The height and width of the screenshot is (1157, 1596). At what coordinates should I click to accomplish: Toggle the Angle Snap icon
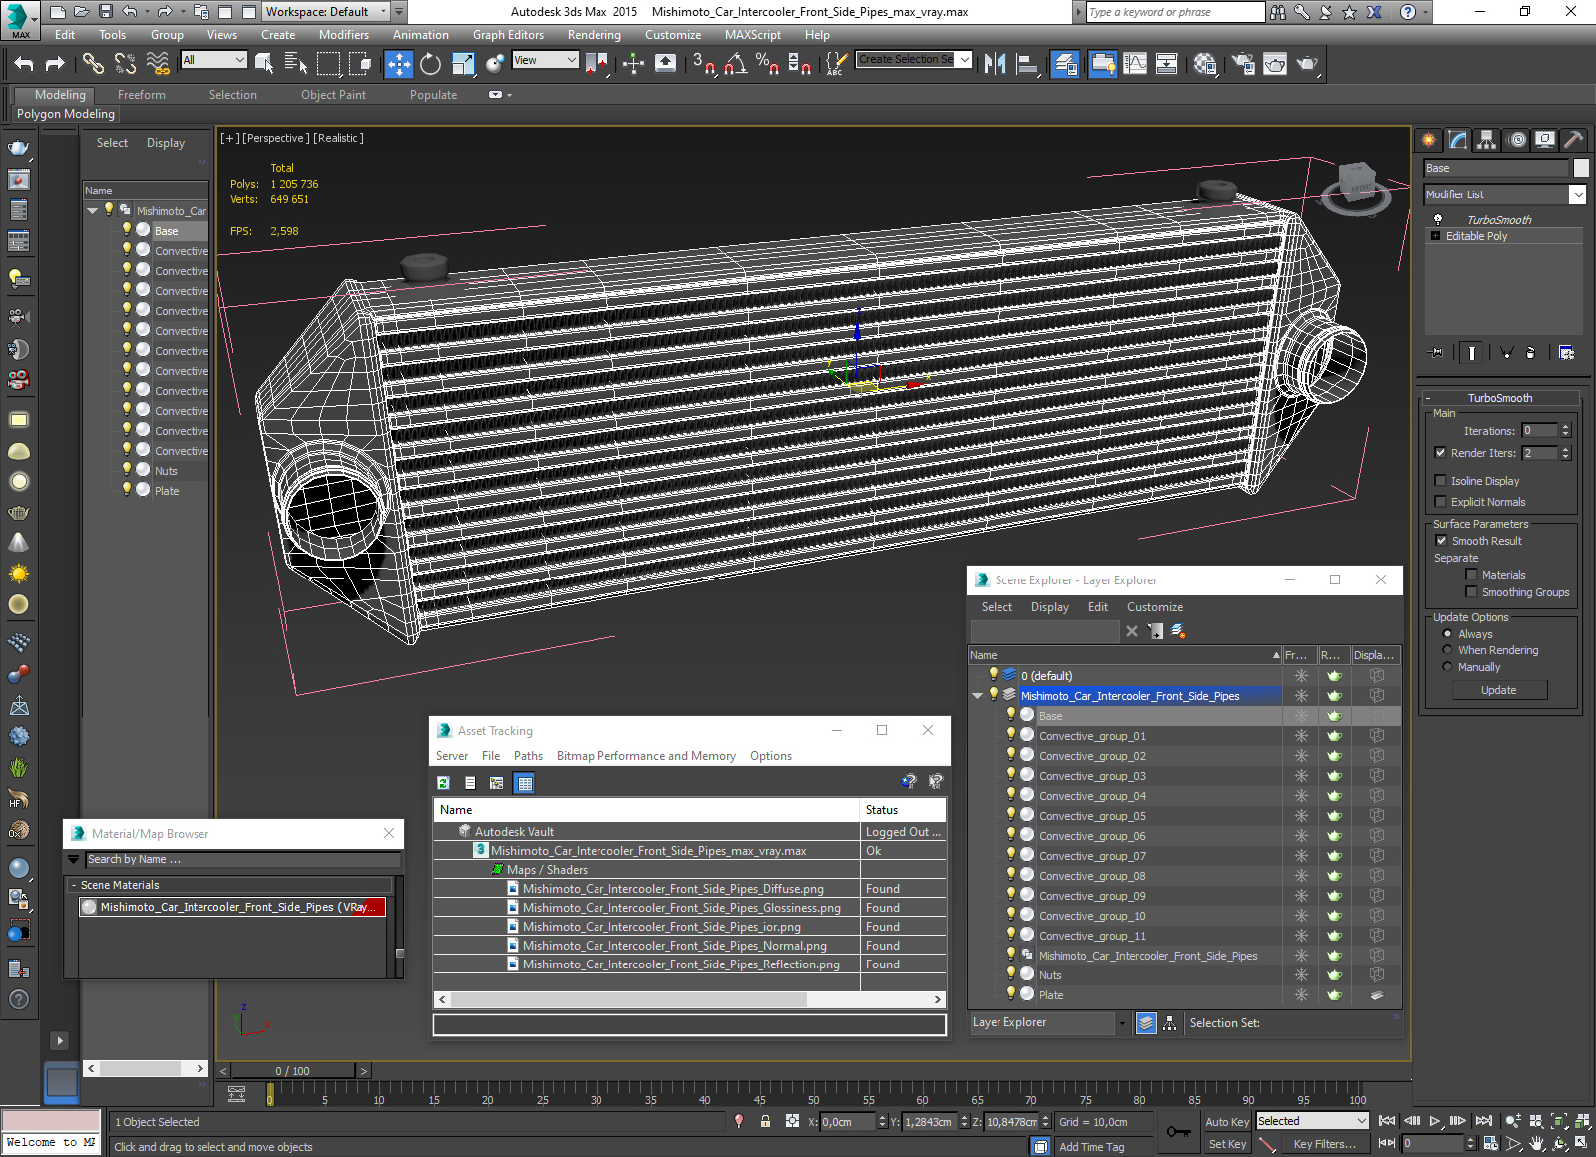click(736, 64)
